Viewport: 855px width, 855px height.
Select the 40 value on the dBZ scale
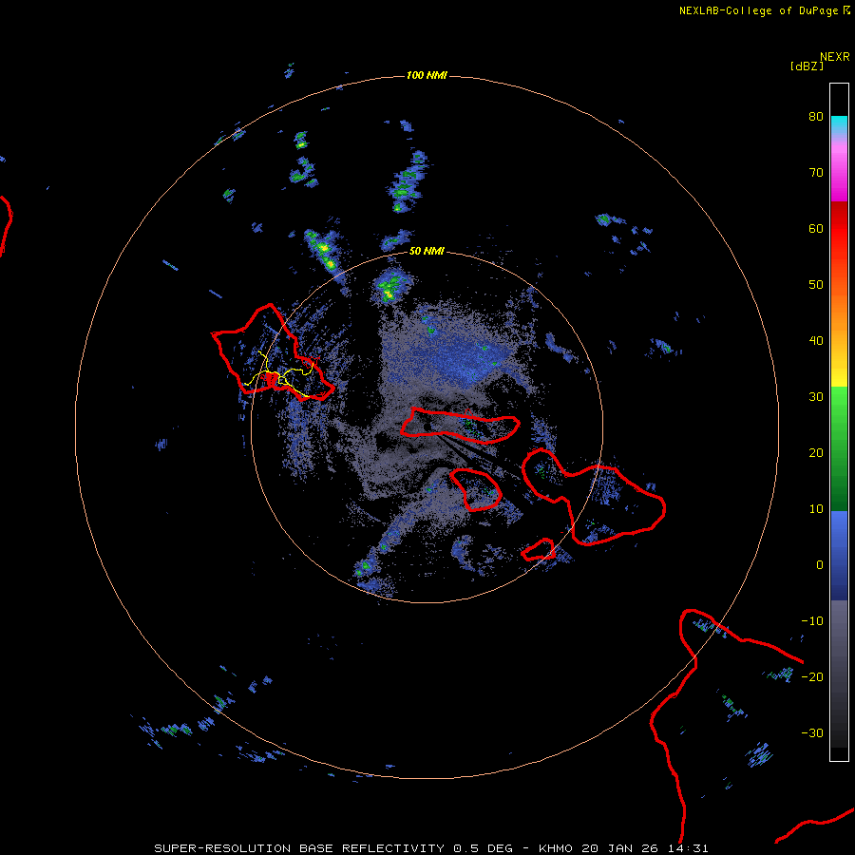point(816,341)
